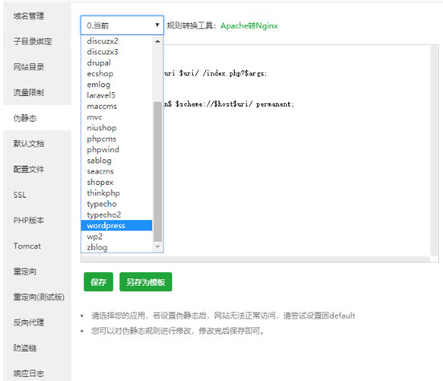
Task: Choose zblog from the template list
Action: (117, 247)
